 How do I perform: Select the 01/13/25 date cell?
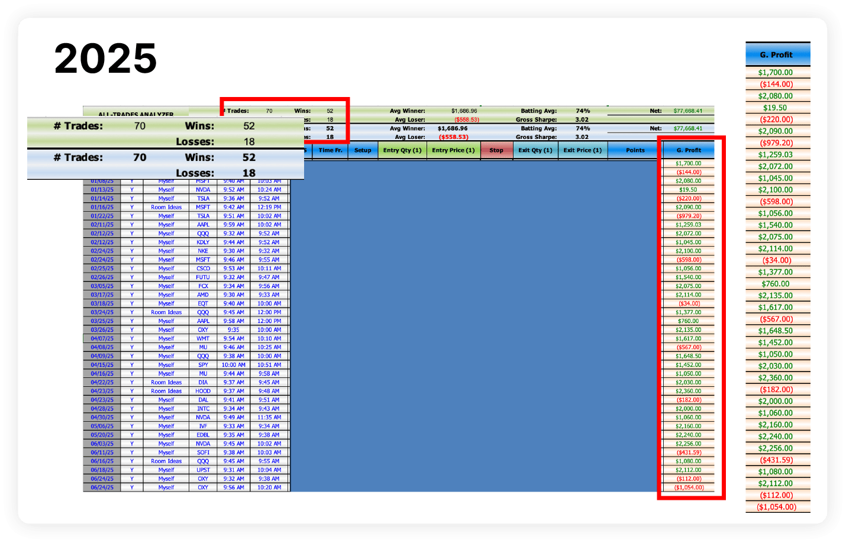pos(102,190)
